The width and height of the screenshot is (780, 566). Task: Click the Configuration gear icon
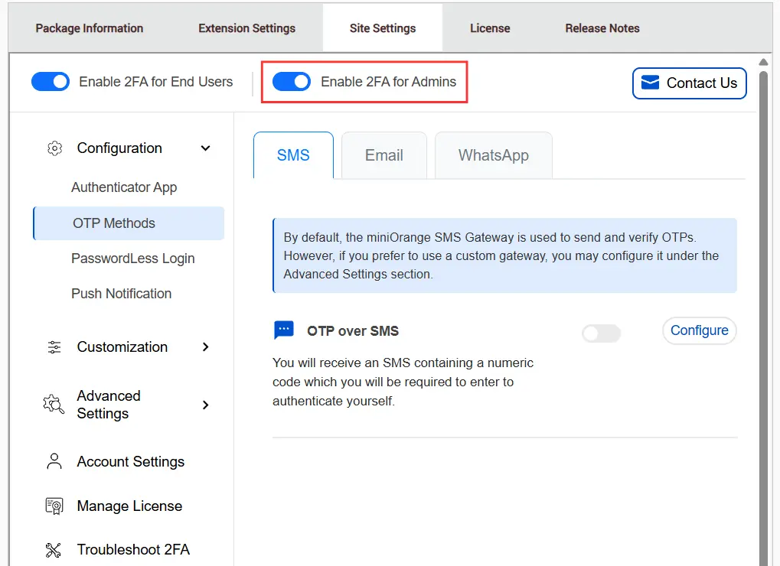(54, 148)
